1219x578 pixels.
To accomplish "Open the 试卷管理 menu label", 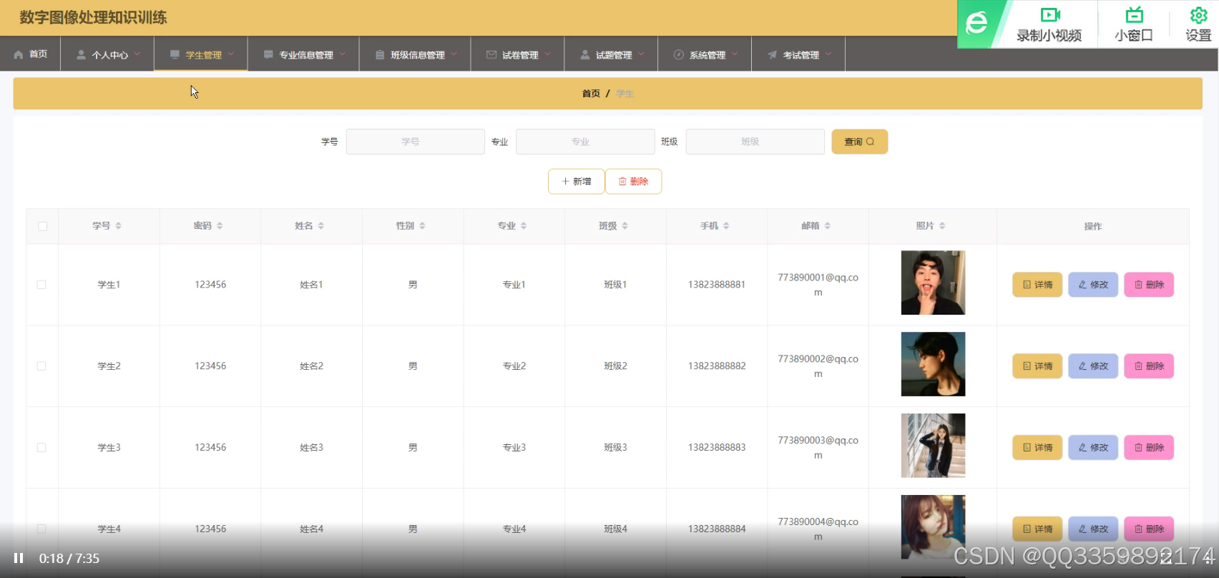I will [520, 55].
